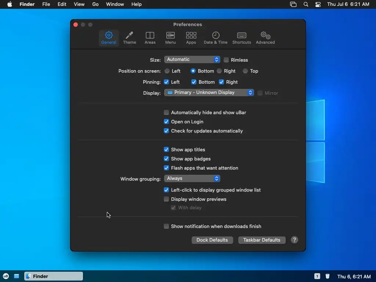
Task: Toggle Left-click to display grouped window list
Action: coord(166,190)
